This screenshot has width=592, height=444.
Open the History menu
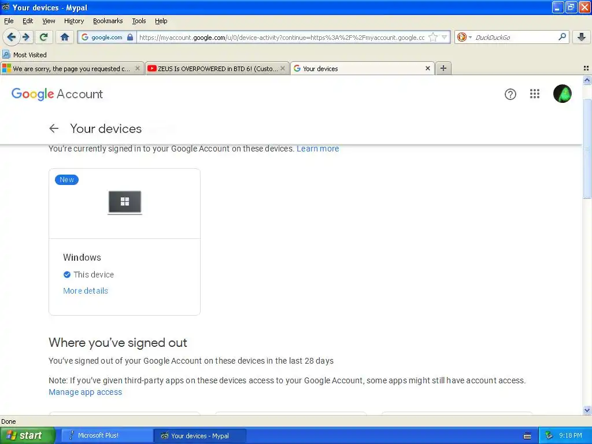[73, 21]
